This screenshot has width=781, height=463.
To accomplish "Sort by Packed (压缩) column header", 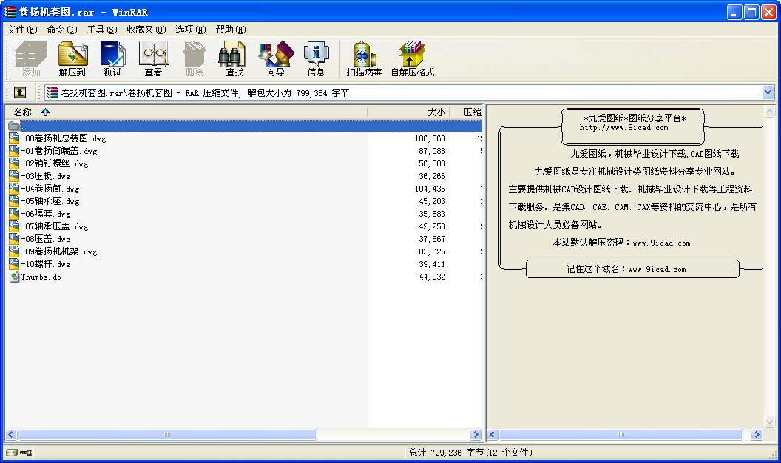I will coord(466,112).
